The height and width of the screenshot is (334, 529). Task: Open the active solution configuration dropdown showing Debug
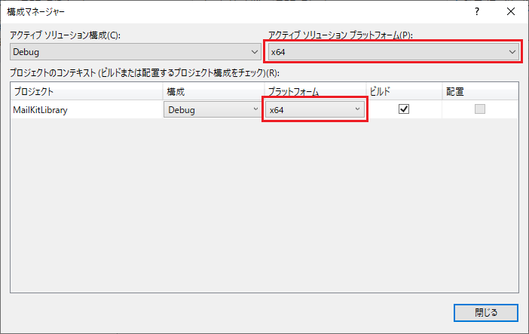pyautogui.click(x=136, y=52)
